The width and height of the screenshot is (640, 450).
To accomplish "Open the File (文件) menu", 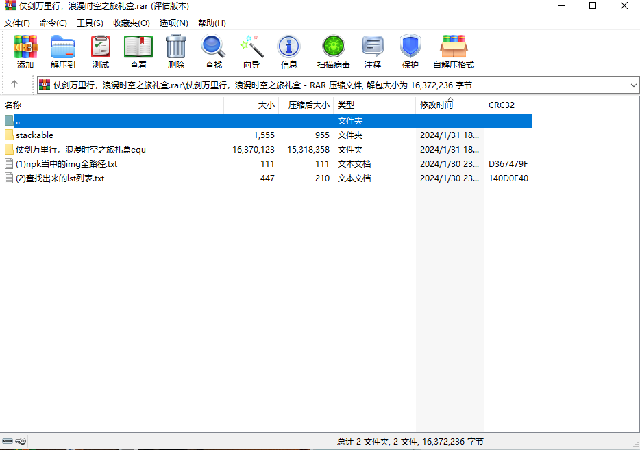I will [17, 23].
